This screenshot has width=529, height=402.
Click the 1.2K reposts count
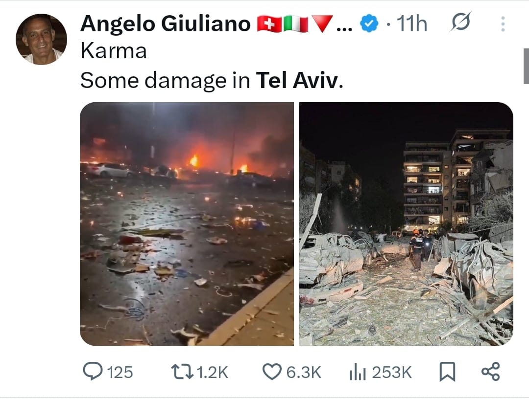point(212,372)
